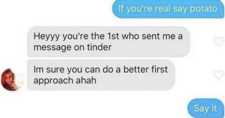Tap heart beside "better first approach" message
The image size is (225, 118).
(219, 75)
